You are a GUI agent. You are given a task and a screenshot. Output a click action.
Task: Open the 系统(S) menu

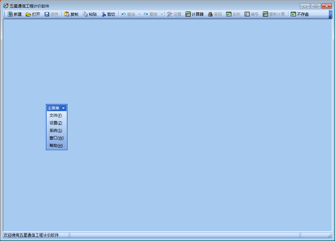click(x=56, y=130)
